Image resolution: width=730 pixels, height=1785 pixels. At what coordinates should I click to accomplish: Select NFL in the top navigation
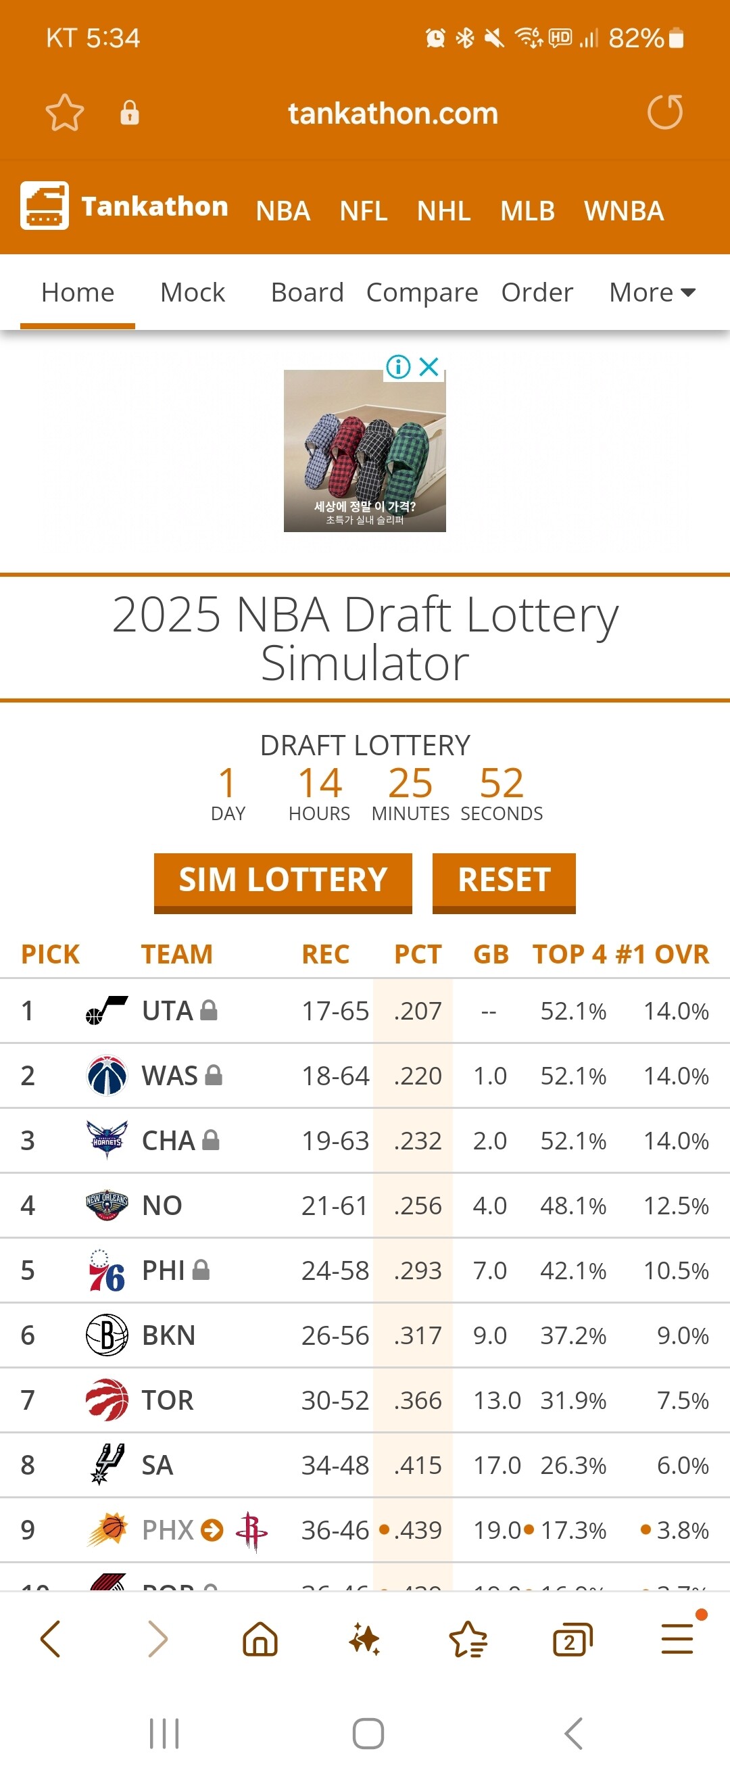click(363, 211)
